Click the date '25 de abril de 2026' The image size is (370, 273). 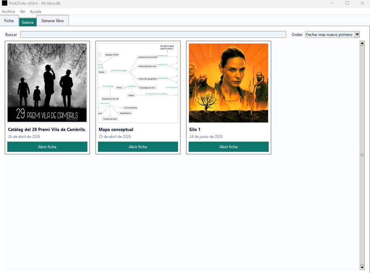[x=115, y=137]
